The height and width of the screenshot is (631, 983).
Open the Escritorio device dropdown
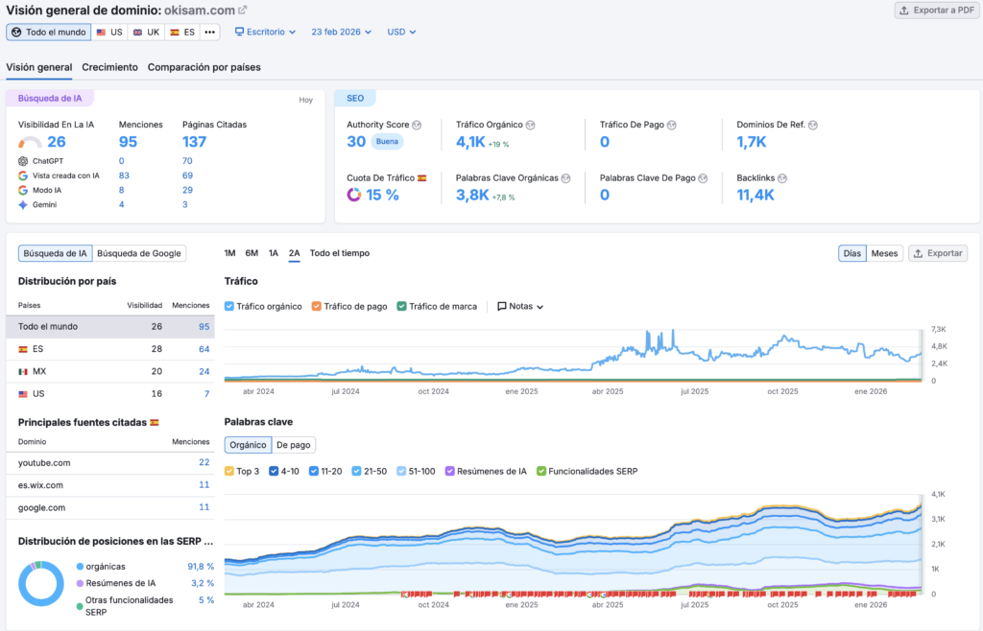click(x=265, y=32)
